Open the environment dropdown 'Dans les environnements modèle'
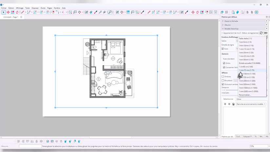Viewport: 270px width, 152px height. point(251,104)
